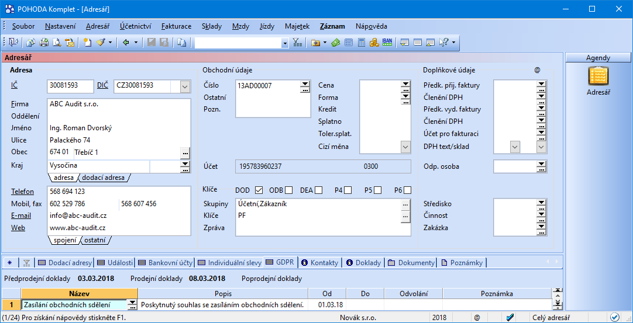
Task: Switch to dodací adresa sub-tab
Action: (103, 178)
